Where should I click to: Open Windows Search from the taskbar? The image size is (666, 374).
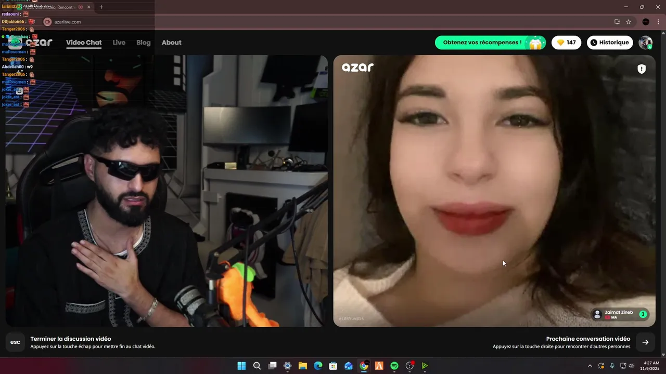(257, 366)
